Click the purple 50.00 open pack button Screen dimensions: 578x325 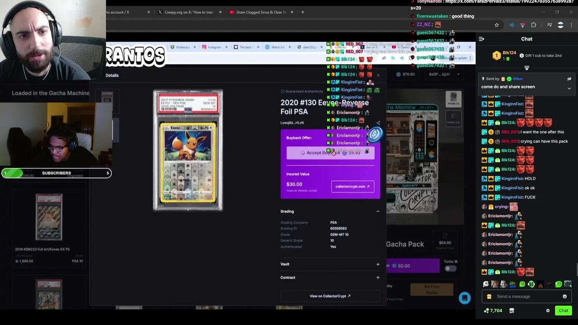coord(412,266)
